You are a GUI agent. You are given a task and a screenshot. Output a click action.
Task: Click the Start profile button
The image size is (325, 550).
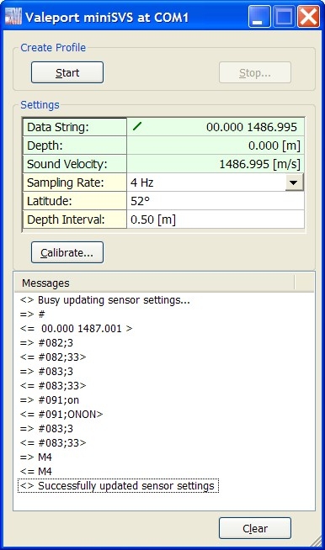pos(67,72)
